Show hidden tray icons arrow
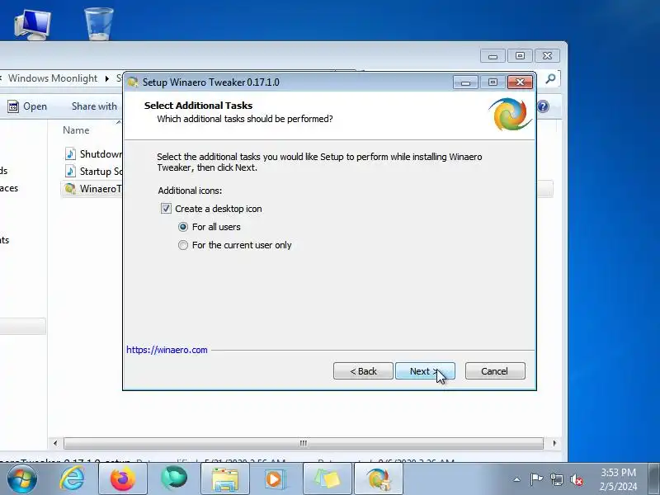The image size is (660, 495). pos(516,479)
